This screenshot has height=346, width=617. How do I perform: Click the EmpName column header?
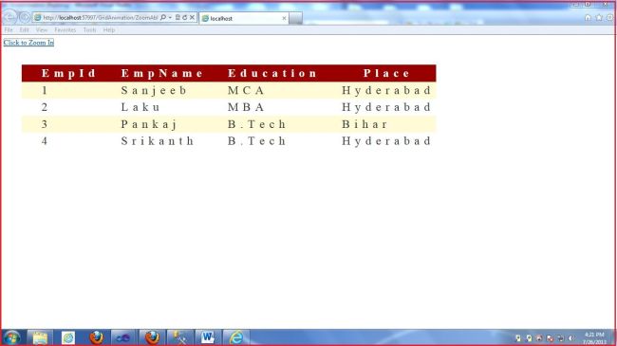pyautogui.click(x=161, y=73)
